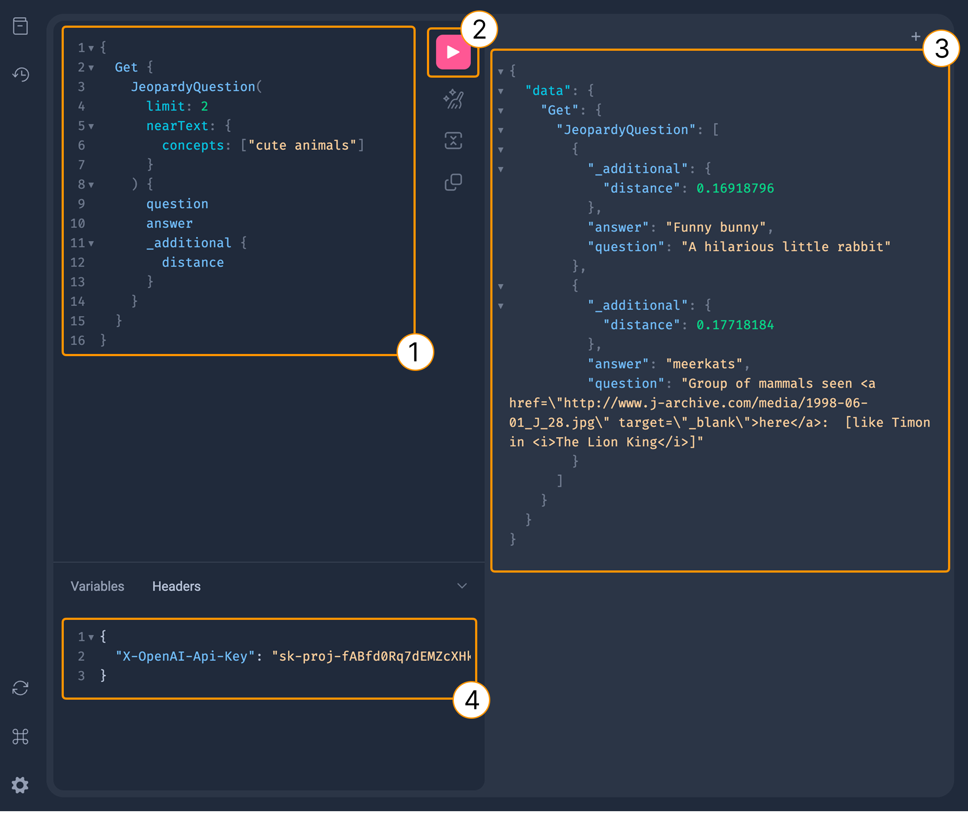This screenshot has height=832, width=968.
Task: Collapse the "JeopardyQuestion" array in the response
Action: [500, 130]
